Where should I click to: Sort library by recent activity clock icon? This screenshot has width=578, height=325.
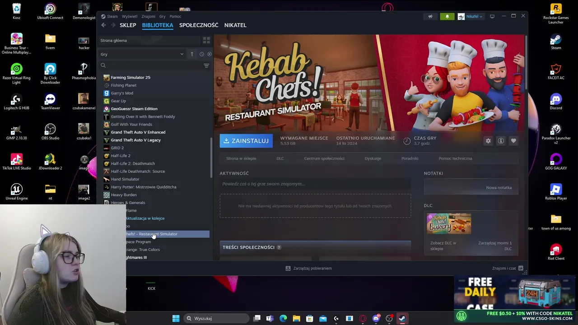pos(201,54)
